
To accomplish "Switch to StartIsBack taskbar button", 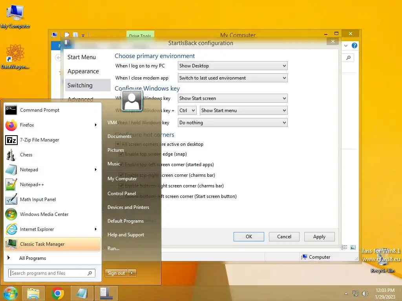I will pyautogui.click(x=106, y=293).
